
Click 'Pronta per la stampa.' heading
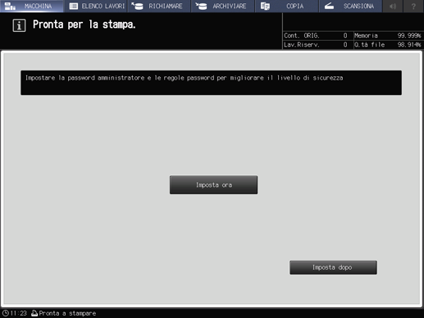(84, 25)
